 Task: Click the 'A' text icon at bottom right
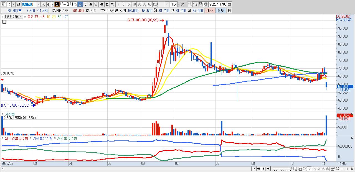(x=352, y=169)
